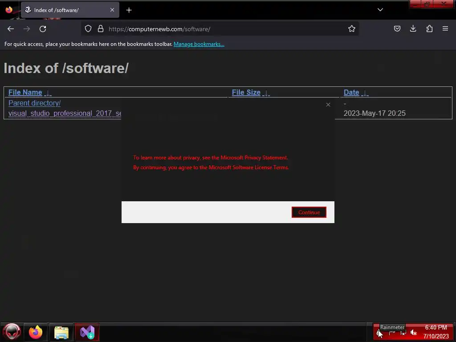The image size is (456, 342).
Task: Open File Explorer from the taskbar
Action: pos(61,332)
